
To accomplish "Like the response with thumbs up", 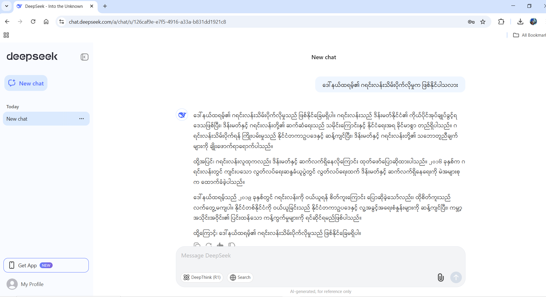I will click(220, 245).
